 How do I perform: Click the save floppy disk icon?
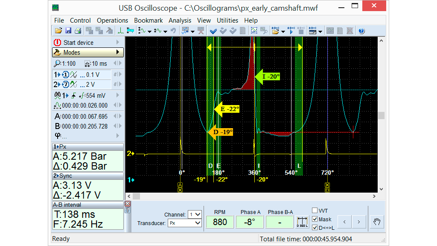(x=68, y=31)
